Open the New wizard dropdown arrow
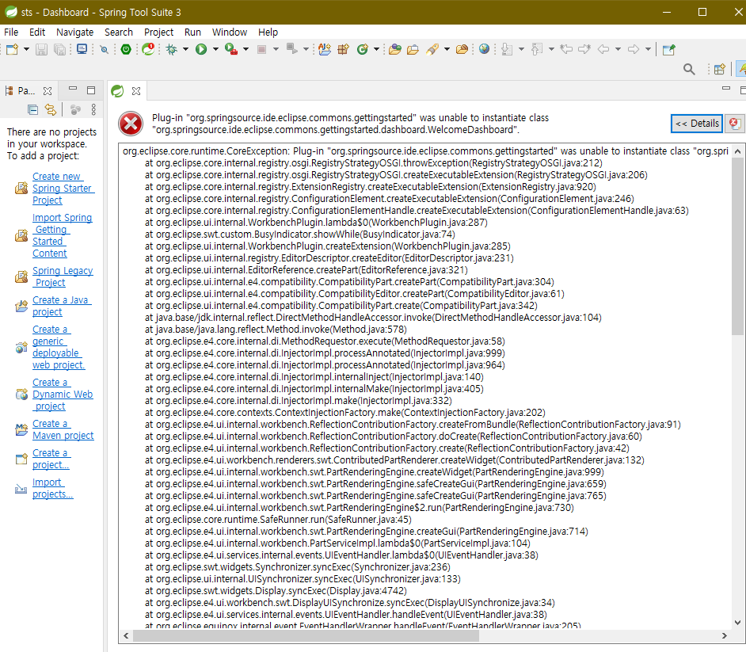 click(26, 49)
